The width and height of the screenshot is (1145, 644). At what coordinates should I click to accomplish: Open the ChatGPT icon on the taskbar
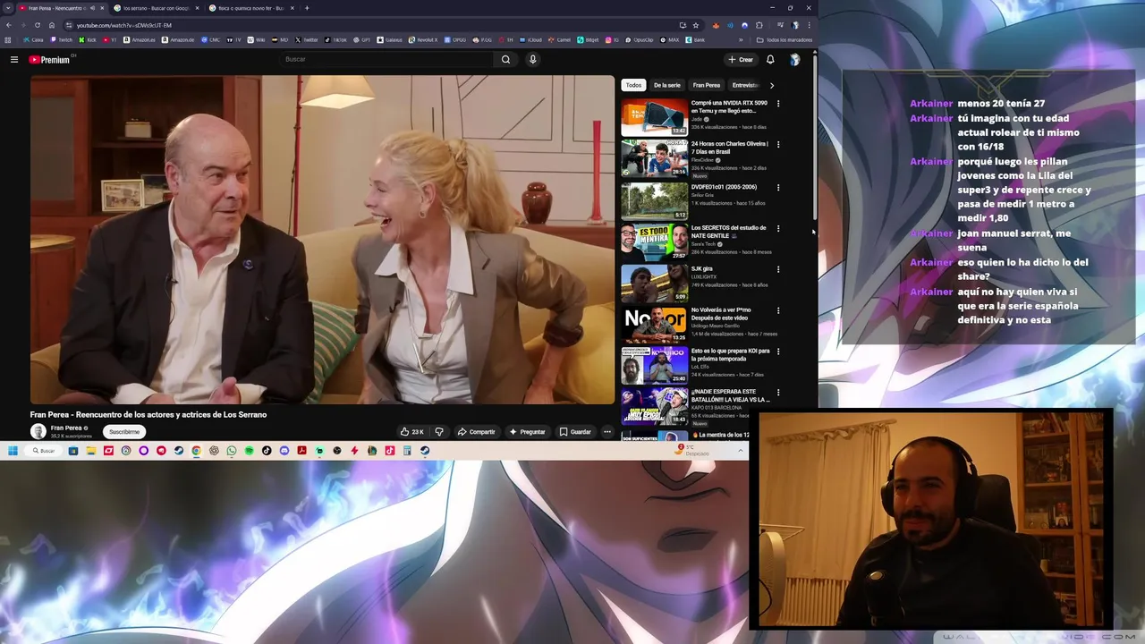tap(214, 451)
